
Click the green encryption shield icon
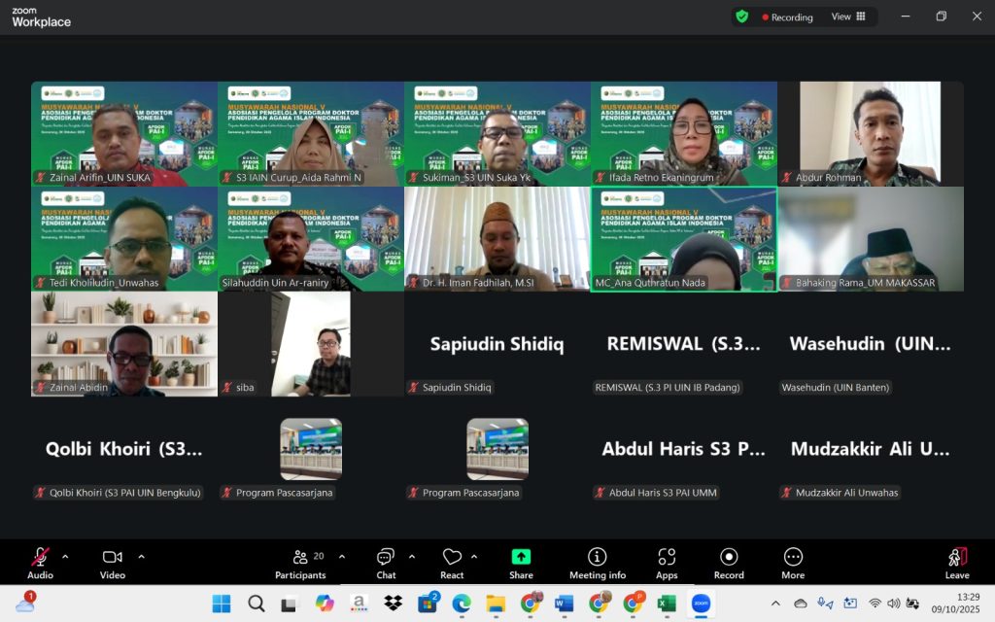pyautogui.click(x=742, y=17)
